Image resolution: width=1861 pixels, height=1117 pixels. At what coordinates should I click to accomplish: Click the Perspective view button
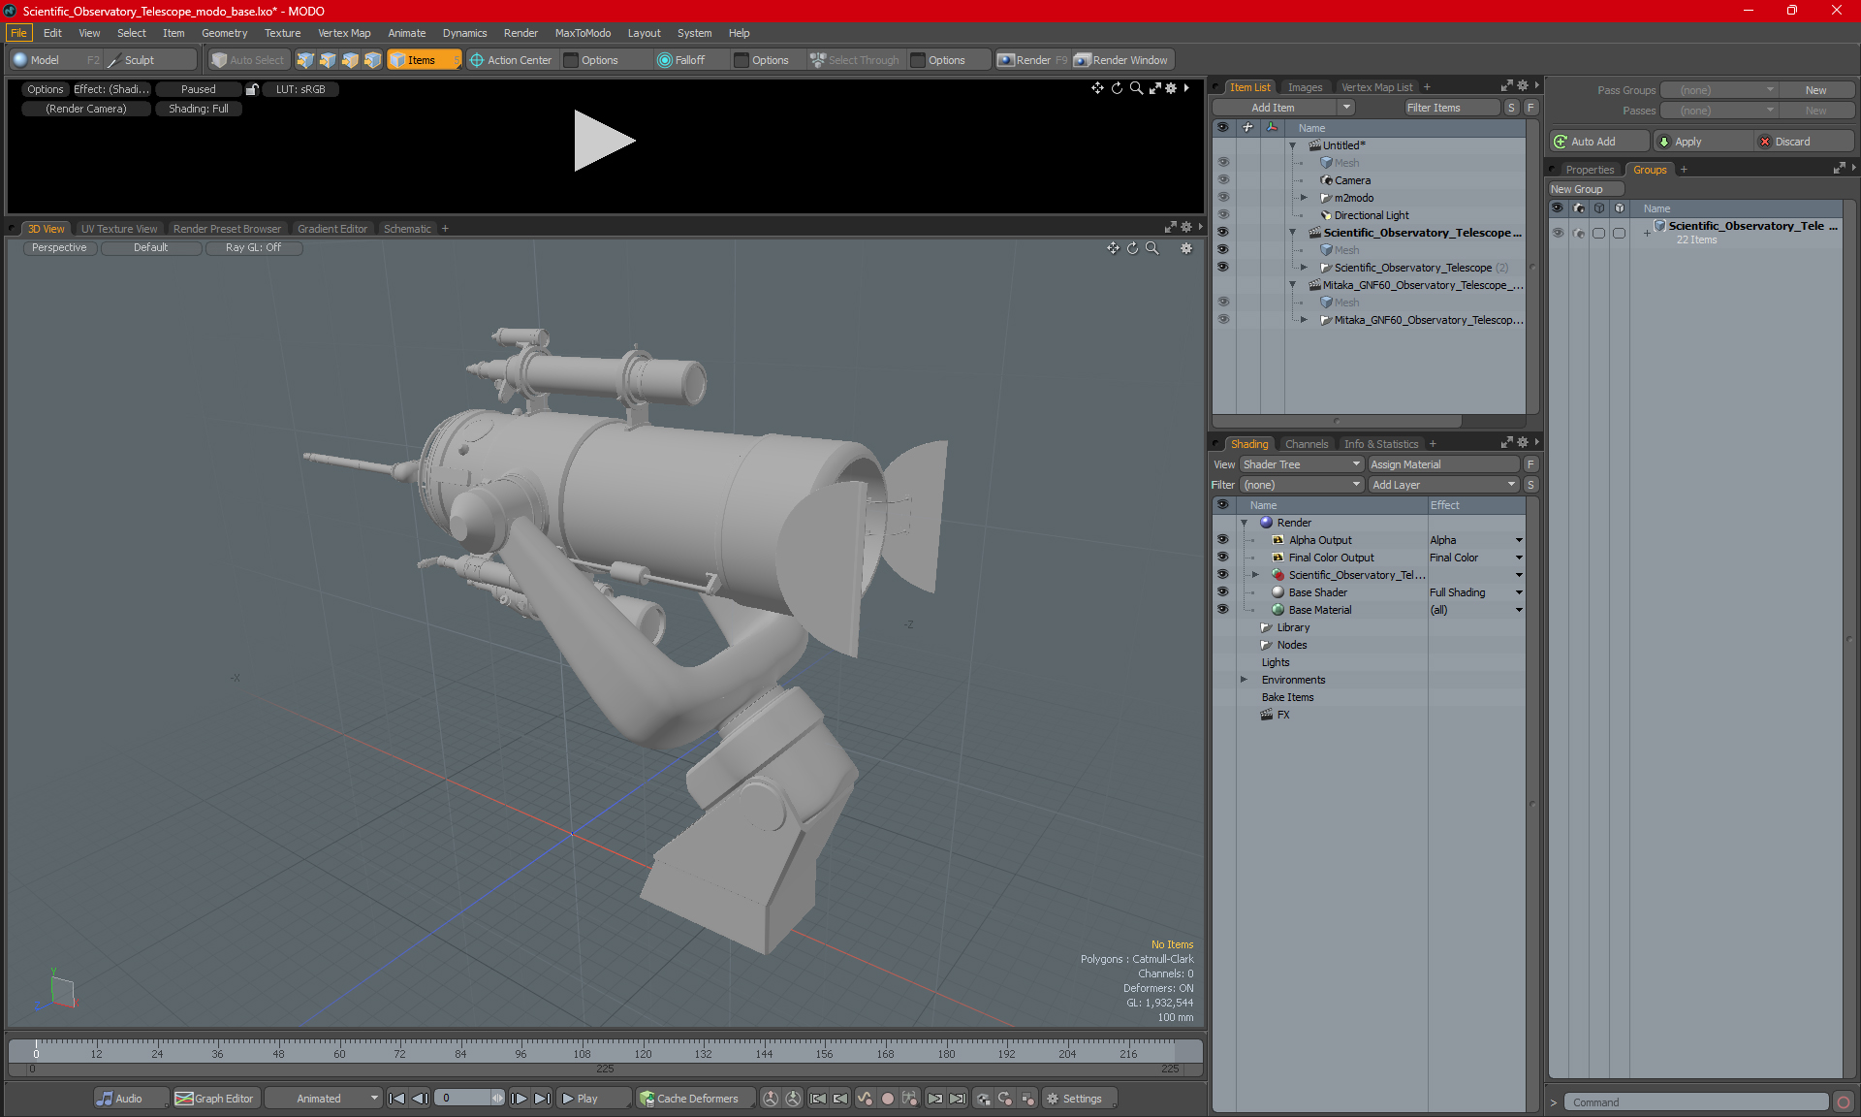point(59,248)
